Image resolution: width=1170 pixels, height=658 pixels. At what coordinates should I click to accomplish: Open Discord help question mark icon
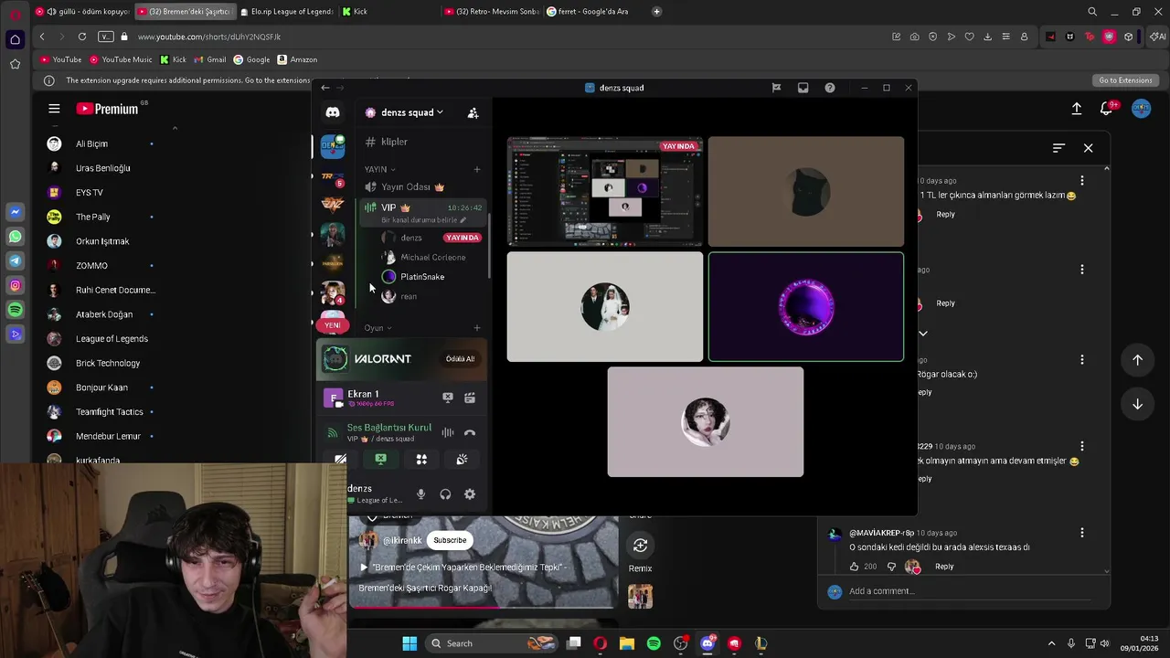tap(829, 88)
